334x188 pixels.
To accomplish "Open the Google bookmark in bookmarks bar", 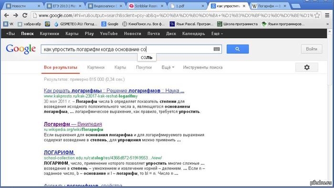I will pyautogui.click(x=110, y=24).
